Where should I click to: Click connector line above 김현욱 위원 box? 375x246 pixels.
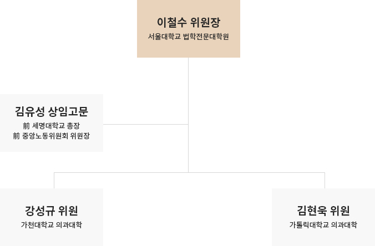325,180
